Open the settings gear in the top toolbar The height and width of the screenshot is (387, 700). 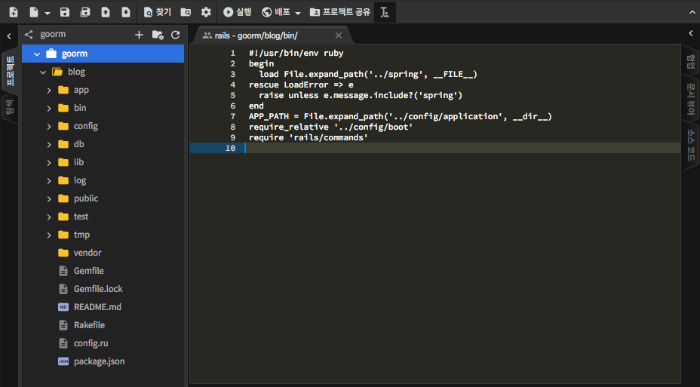206,12
